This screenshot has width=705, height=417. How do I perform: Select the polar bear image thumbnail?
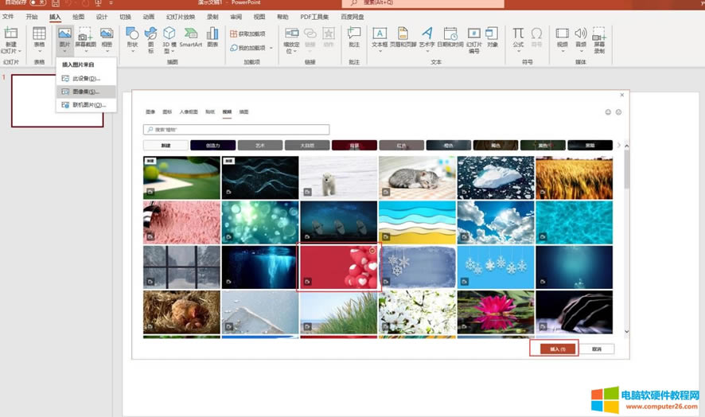pos(338,177)
